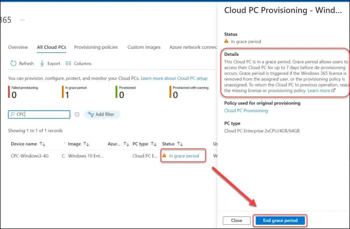Click the Windows 10 Ent... image cell
Viewport: 350px width, 229px height.
[85, 156]
